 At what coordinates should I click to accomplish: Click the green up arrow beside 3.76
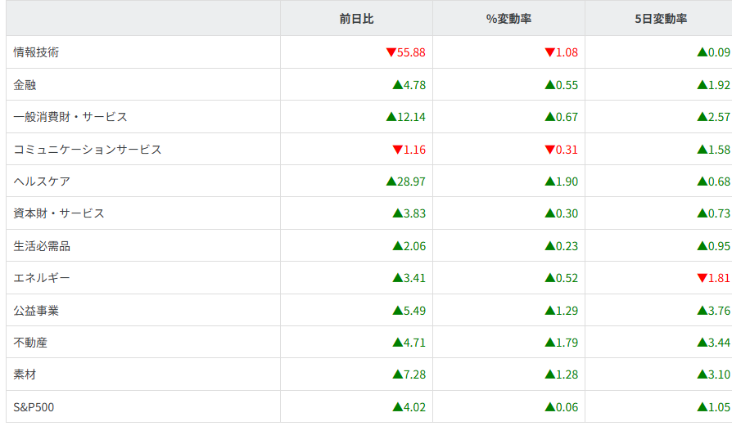coord(702,311)
